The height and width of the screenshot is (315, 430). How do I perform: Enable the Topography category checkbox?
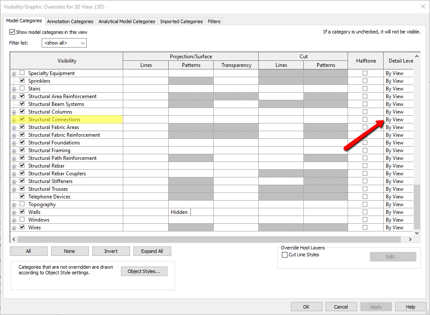(x=22, y=204)
